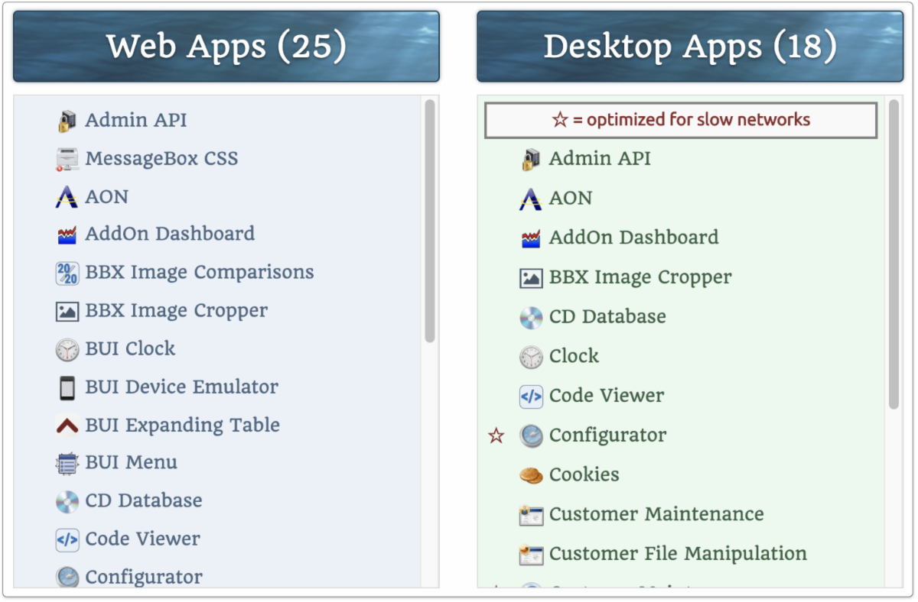Click CD Database disc icon in Web Apps
918x602 pixels.
(67, 501)
